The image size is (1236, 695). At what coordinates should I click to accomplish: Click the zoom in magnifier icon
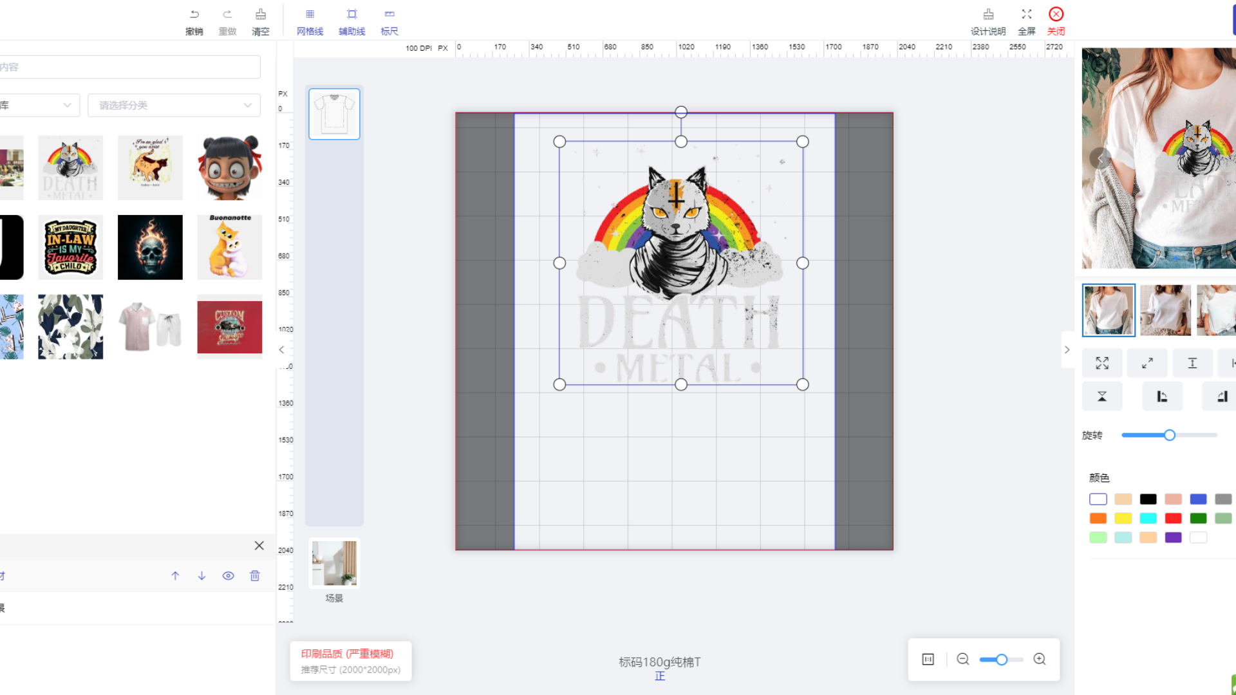[x=1039, y=659]
